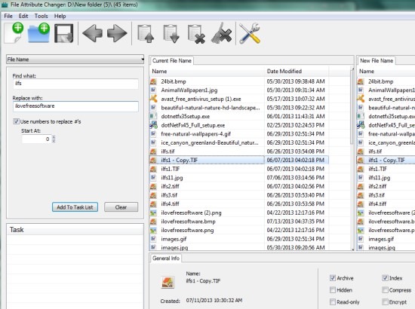Image resolution: width=415 pixels, height=309 pixels.
Task: Click the Save floppy disk icon
Action: tap(64, 33)
